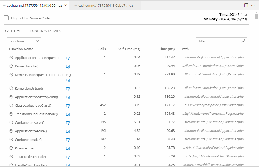Screen dimensions: 259x167
Task: Sort by Time (ms) column header
Action: [x=167, y=49]
